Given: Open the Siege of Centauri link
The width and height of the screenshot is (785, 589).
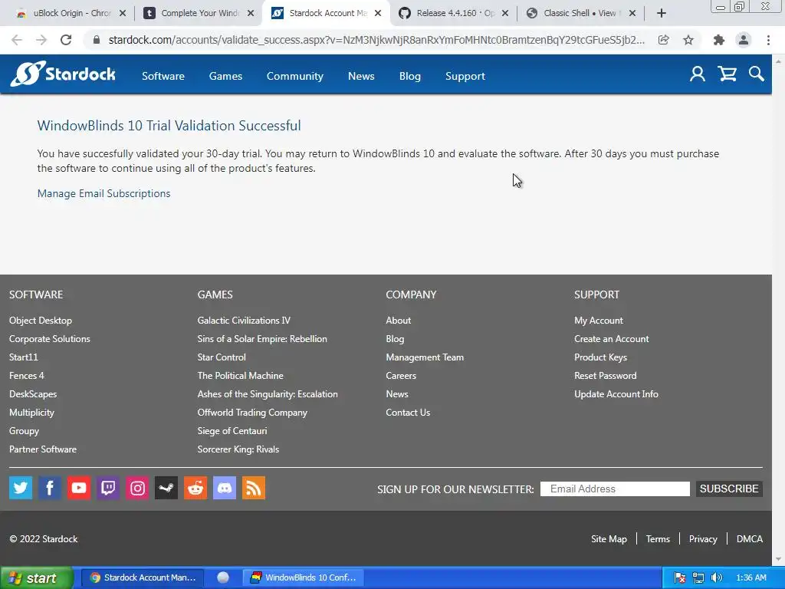Looking at the screenshot, I should pyautogui.click(x=232, y=431).
